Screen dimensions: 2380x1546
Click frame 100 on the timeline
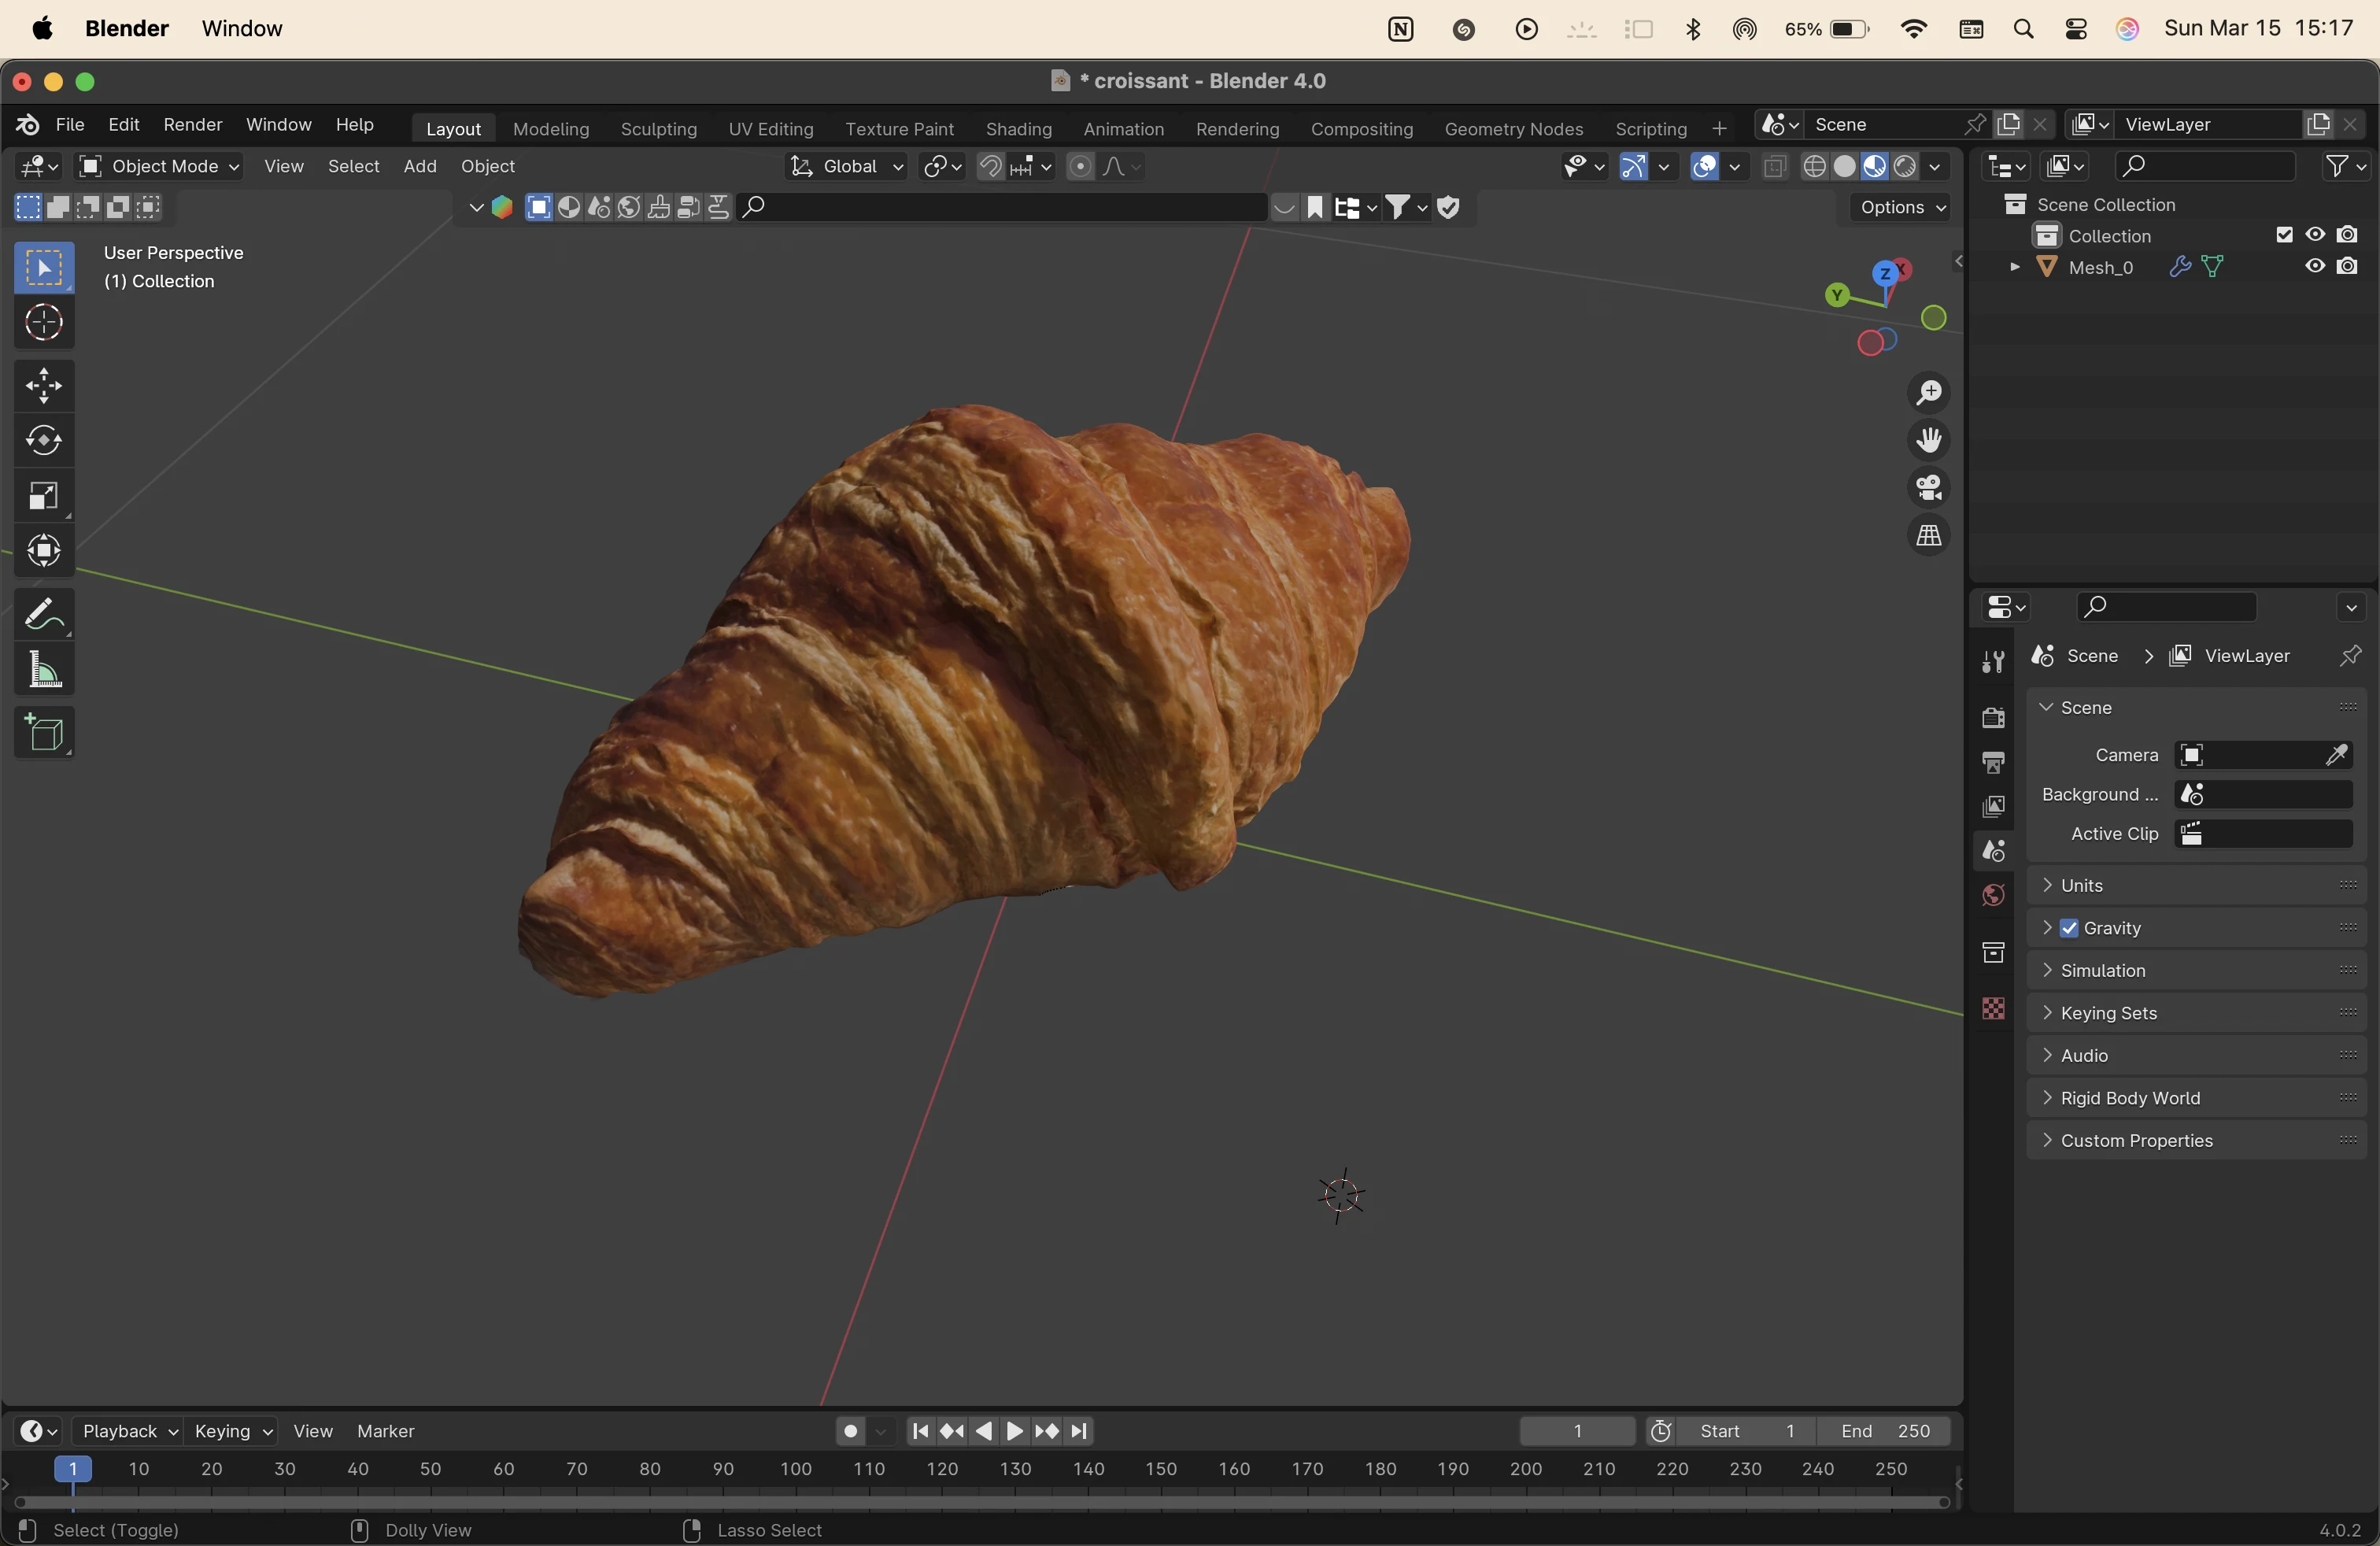pos(796,1469)
